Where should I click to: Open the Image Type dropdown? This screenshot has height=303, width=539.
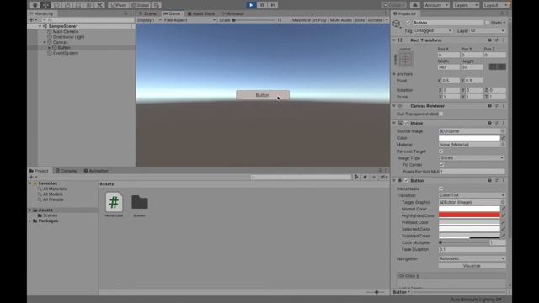click(x=472, y=158)
